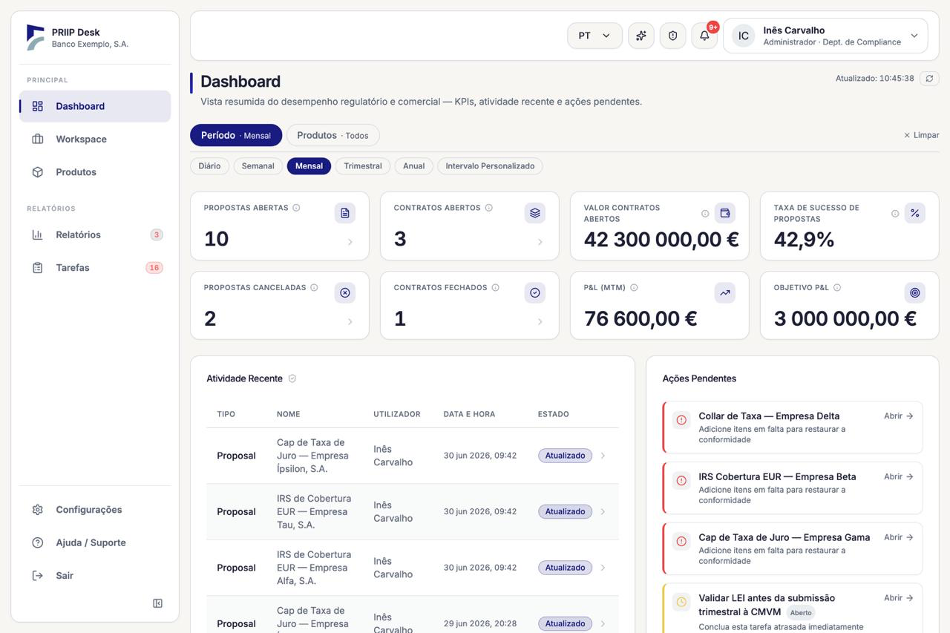The image size is (950, 633).
Task: Collapse the sidebar panel icon
Action: [x=157, y=603]
